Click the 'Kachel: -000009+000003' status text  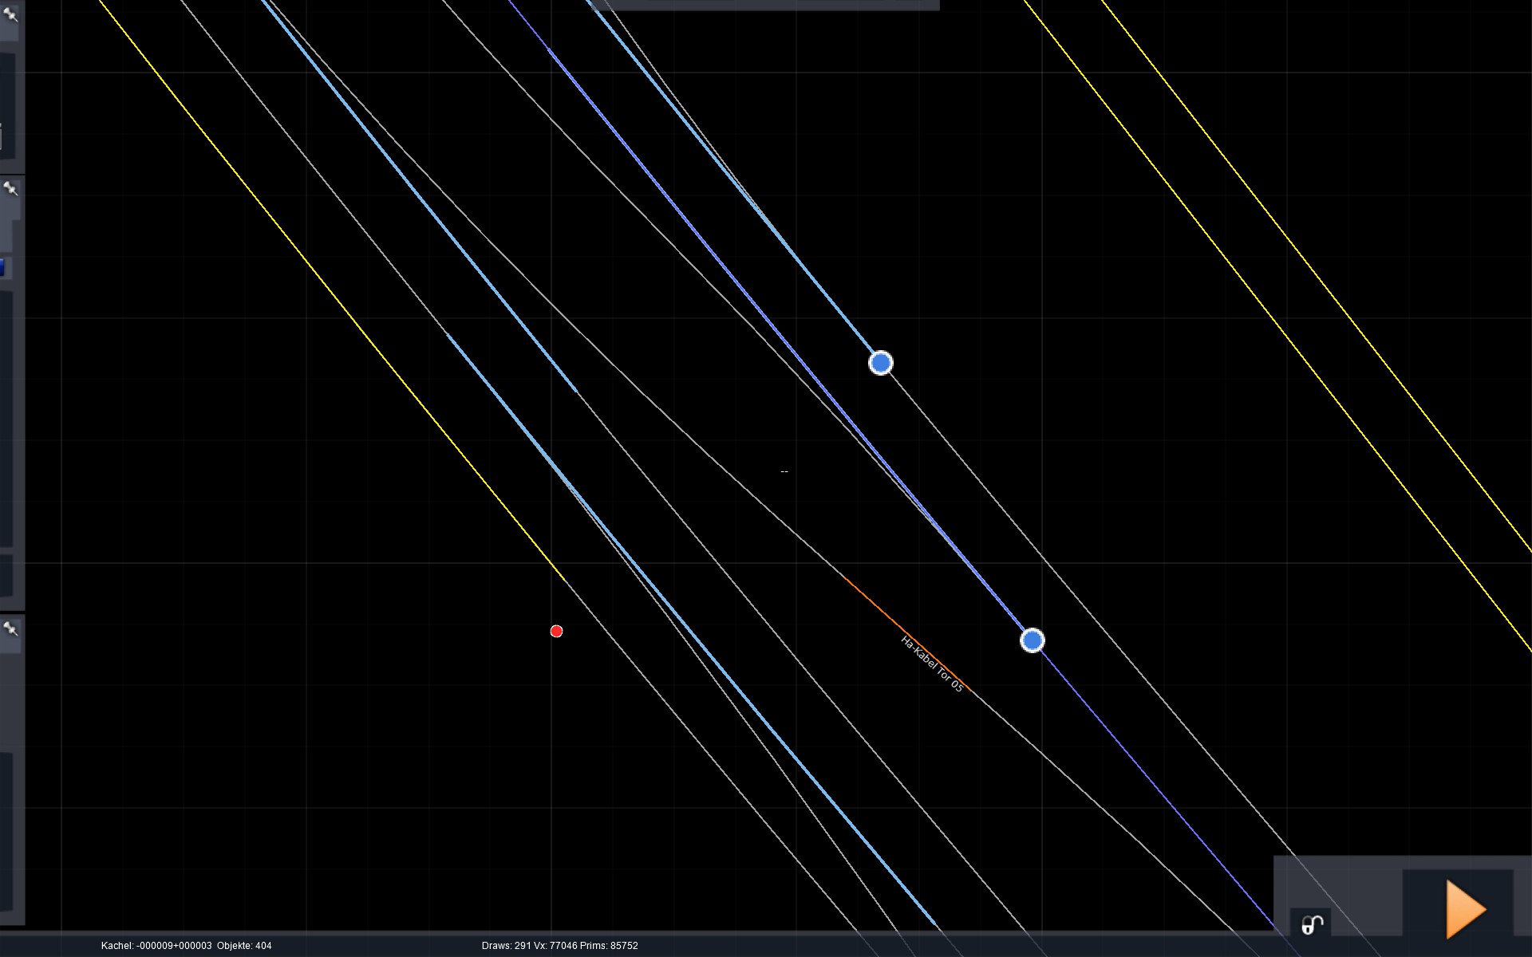[x=156, y=946]
